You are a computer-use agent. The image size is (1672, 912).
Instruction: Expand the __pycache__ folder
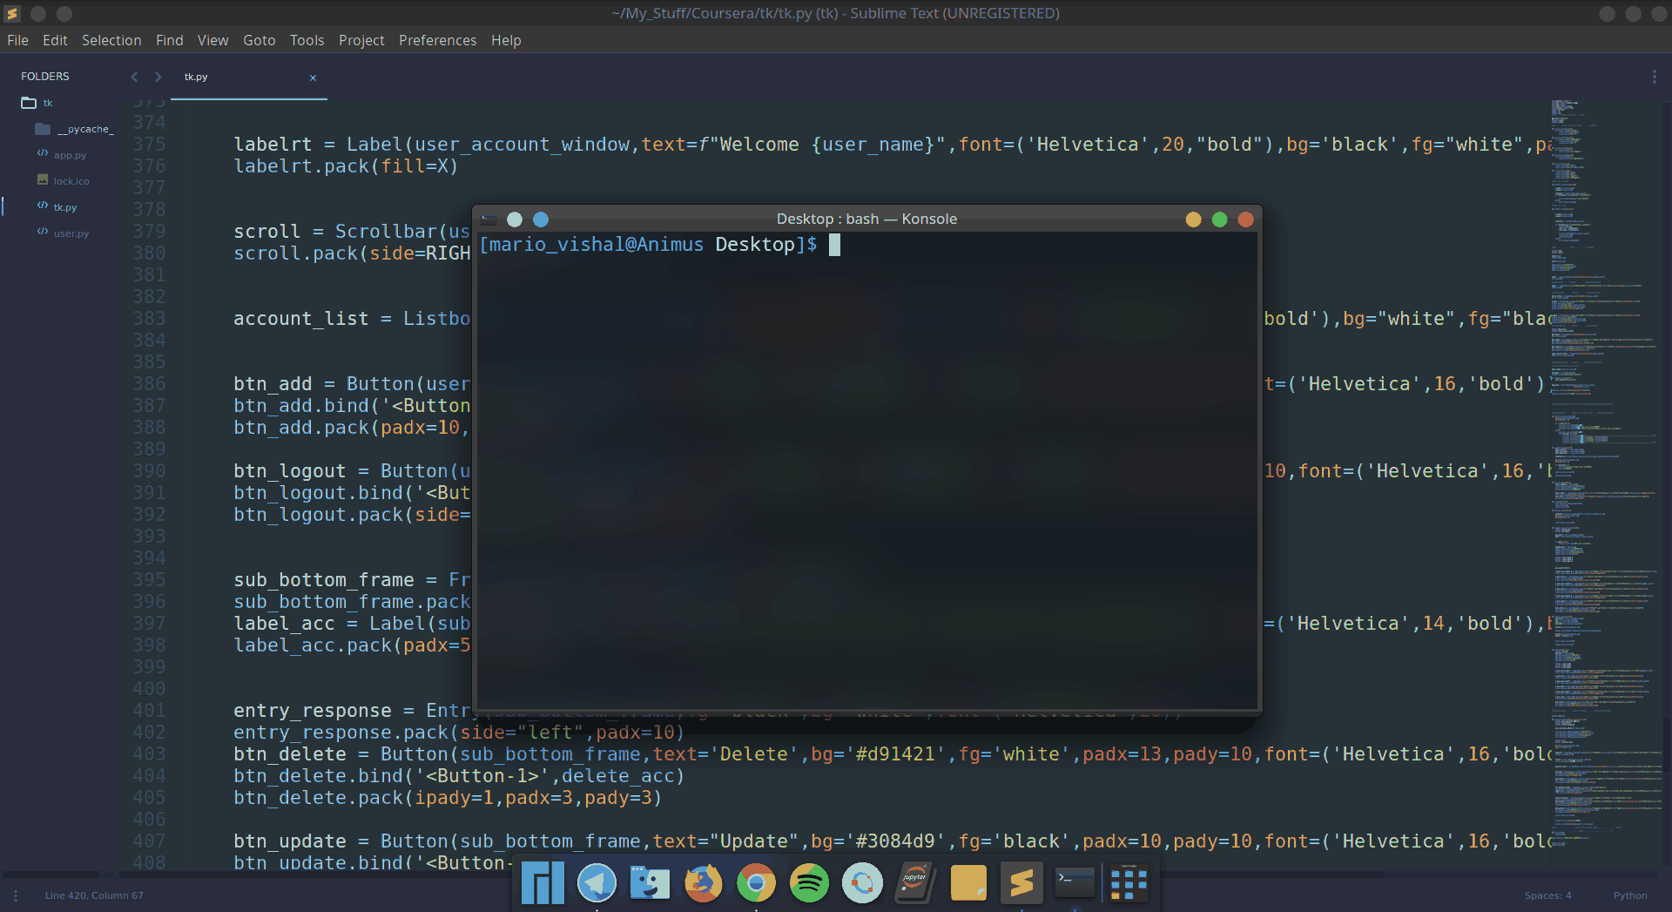click(x=43, y=129)
